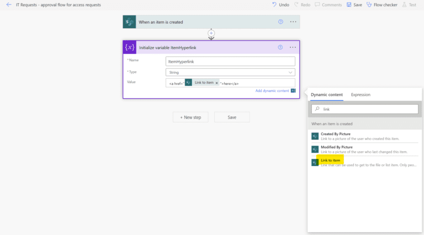Image resolution: width=424 pixels, height=235 pixels.
Task: Click the back arrow beside flow title
Action: [9, 4]
